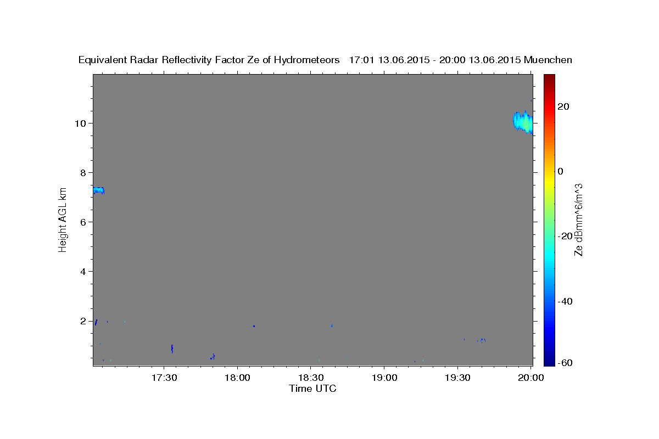This screenshot has width=659, height=439.
Task: Click the dark blue bottom of colorbar
Action: (549, 361)
